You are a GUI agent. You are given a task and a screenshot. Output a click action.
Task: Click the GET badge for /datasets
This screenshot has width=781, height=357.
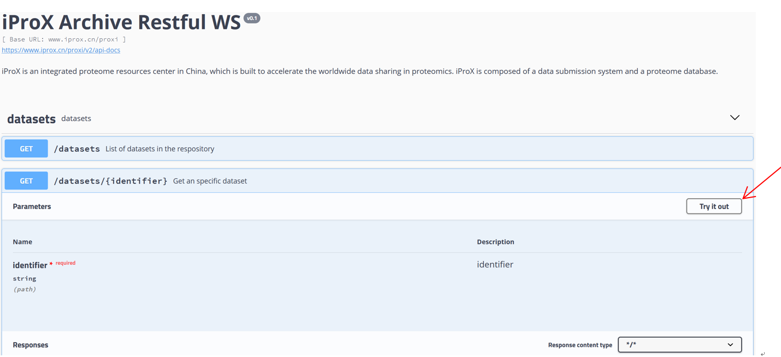[x=26, y=148]
